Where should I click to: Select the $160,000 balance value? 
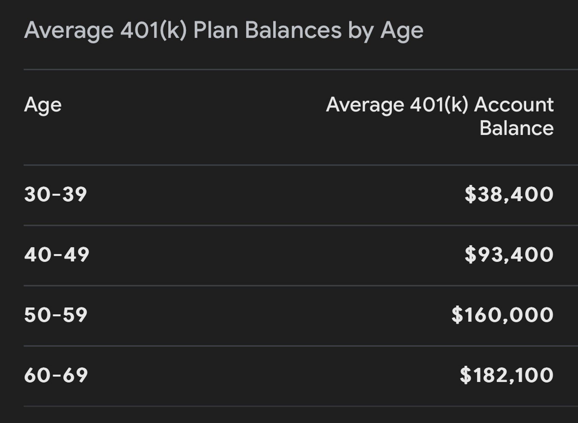pos(502,315)
